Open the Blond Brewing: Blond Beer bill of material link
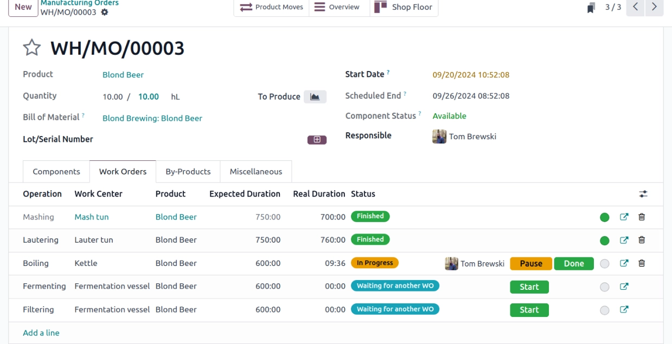The width and height of the screenshot is (672, 344). [x=152, y=118]
